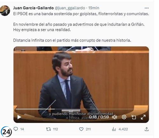Click the 19min timestamp
159x138 pixels.
pos(94,8)
